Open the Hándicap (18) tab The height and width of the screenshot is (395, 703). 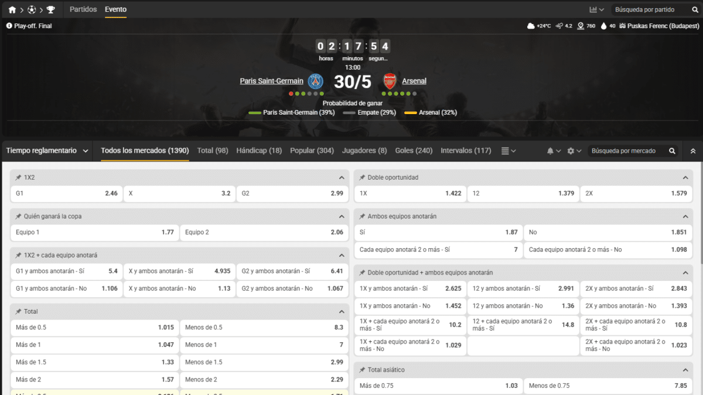259,151
